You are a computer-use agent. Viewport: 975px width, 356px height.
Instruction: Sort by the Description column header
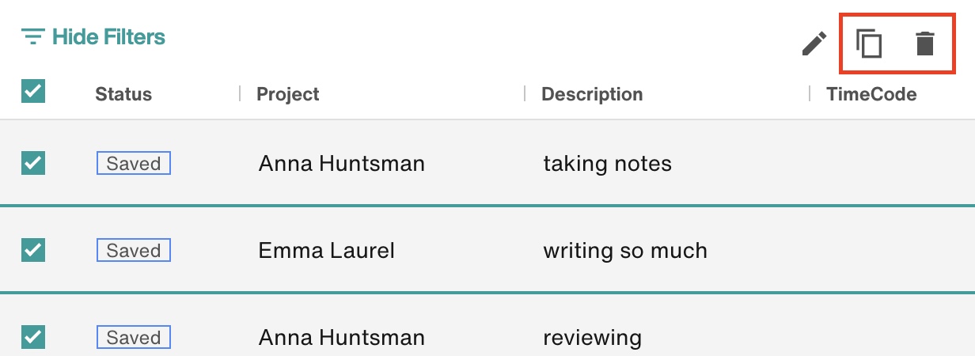click(x=592, y=94)
